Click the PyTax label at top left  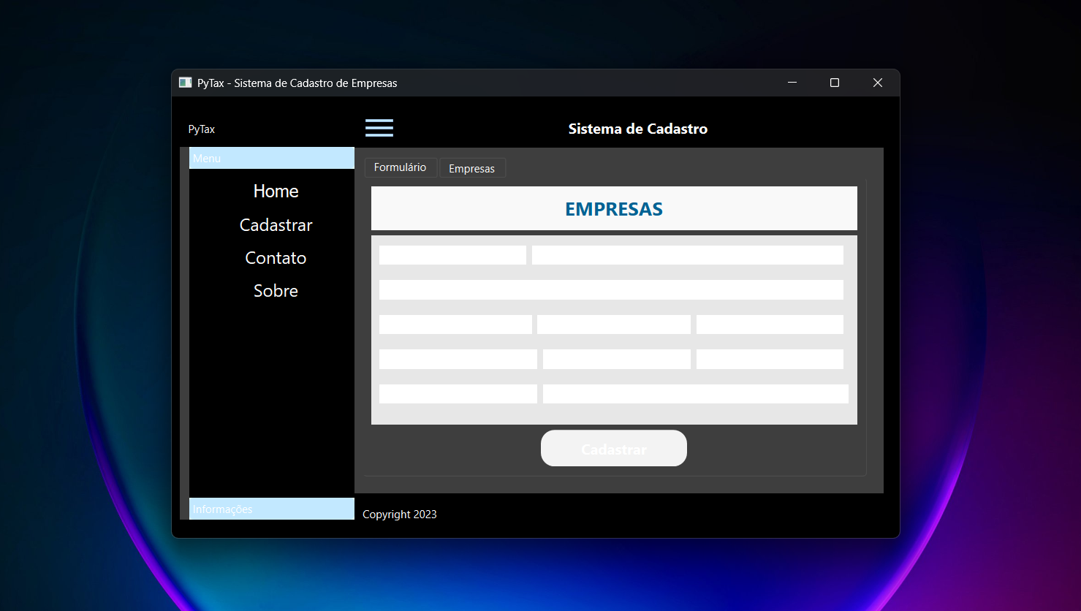pos(200,129)
